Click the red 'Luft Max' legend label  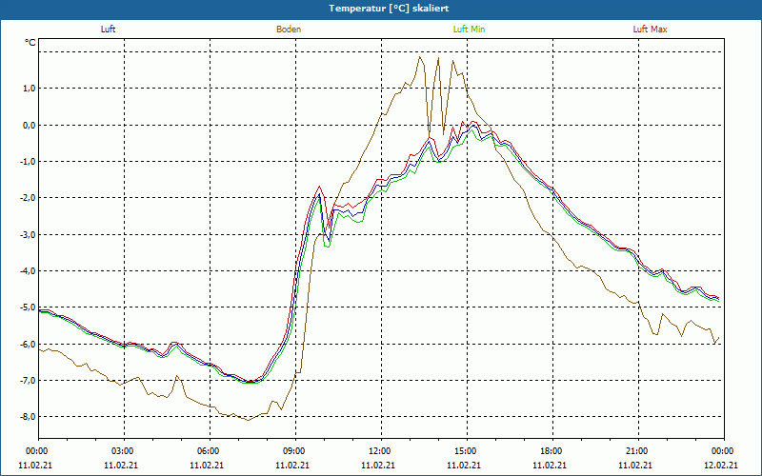click(x=650, y=30)
